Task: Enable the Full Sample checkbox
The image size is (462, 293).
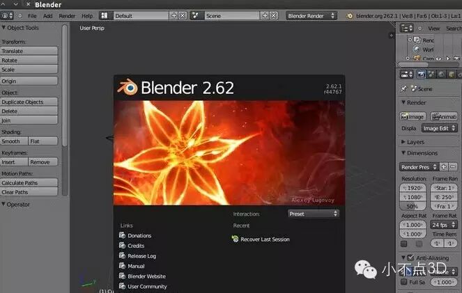Action: [404, 282]
